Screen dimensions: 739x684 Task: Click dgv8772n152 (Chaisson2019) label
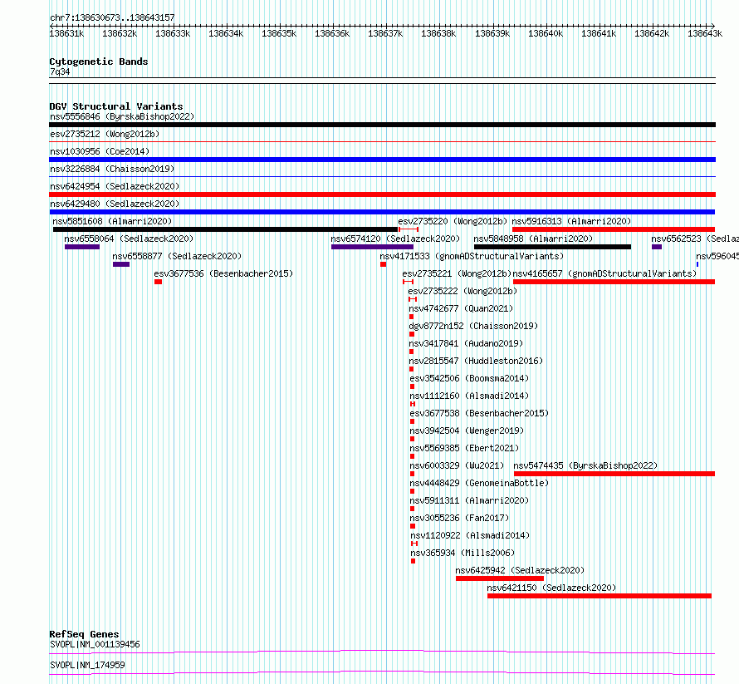(x=473, y=326)
